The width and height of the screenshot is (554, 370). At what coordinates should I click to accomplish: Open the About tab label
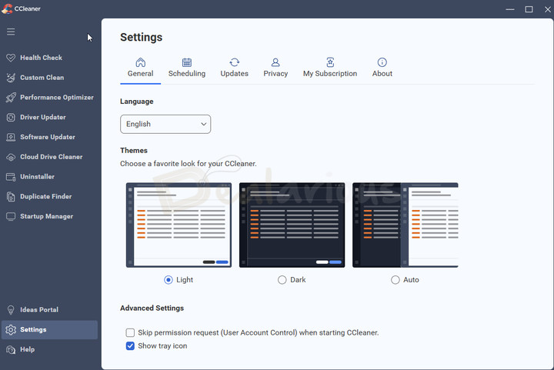[382, 73]
